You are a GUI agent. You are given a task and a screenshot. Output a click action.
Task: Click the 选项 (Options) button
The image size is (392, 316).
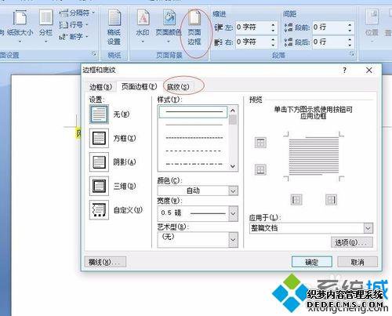pos(352,242)
